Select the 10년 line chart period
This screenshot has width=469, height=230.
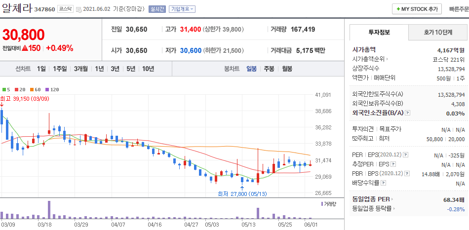[148, 69]
